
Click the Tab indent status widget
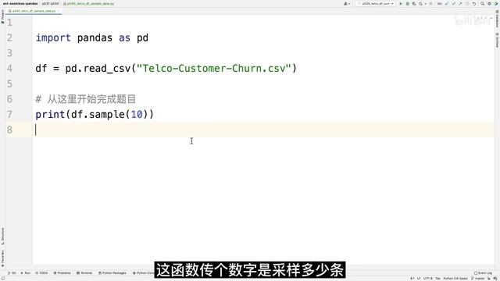point(437,279)
